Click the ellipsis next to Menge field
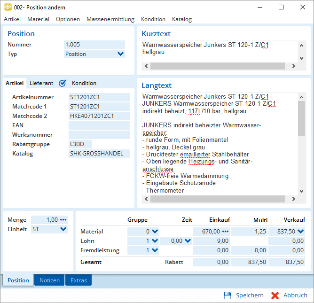This screenshot has height=303, width=314. (x=63, y=219)
